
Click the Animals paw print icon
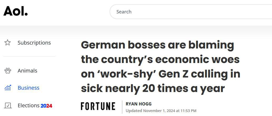[8, 71]
